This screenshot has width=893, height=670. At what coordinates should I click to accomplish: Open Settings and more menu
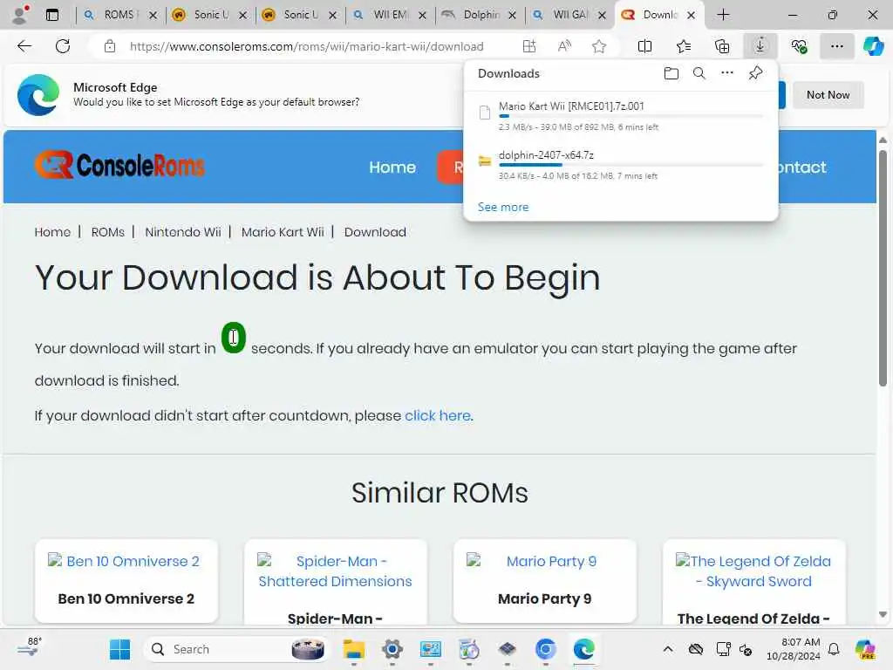tap(836, 46)
